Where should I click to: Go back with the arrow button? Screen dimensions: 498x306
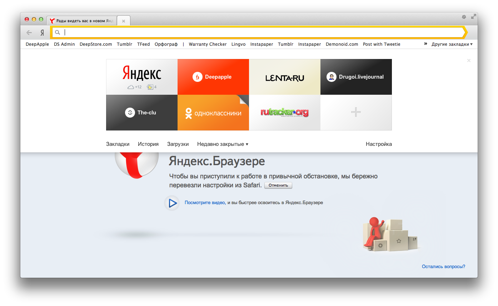(x=29, y=33)
